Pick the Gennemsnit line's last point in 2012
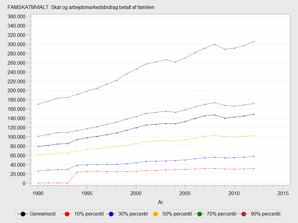The width and height of the screenshot is (298, 223). click(254, 114)
